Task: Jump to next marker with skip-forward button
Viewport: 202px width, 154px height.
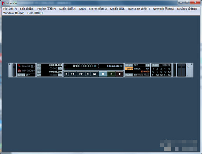Action: pos(88,74)
